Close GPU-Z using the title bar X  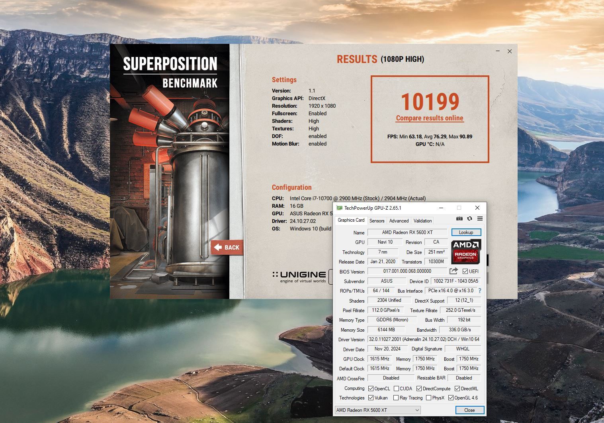pyautogui.click(x=477, y=208)
